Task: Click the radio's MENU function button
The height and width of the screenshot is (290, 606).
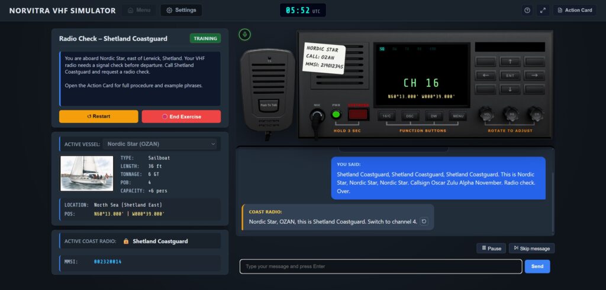Action: click(x=458, y=116)
